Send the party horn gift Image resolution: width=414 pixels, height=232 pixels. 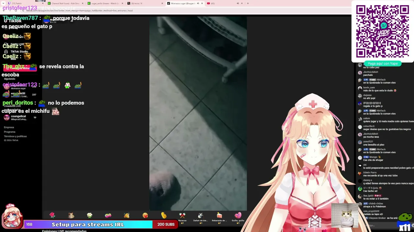tap(126, 216)
